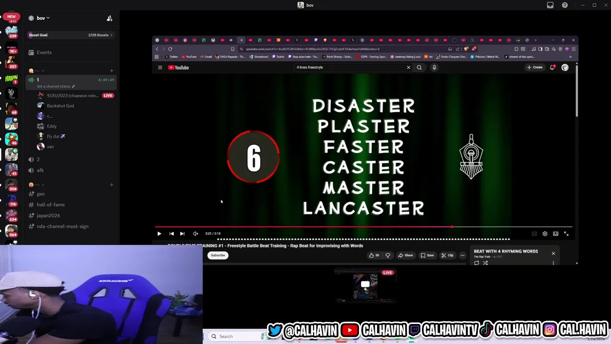This screenshot has height=344, width=611.
Task: Unmute the YouTube player volume
Action: click(x=195, y=234)
